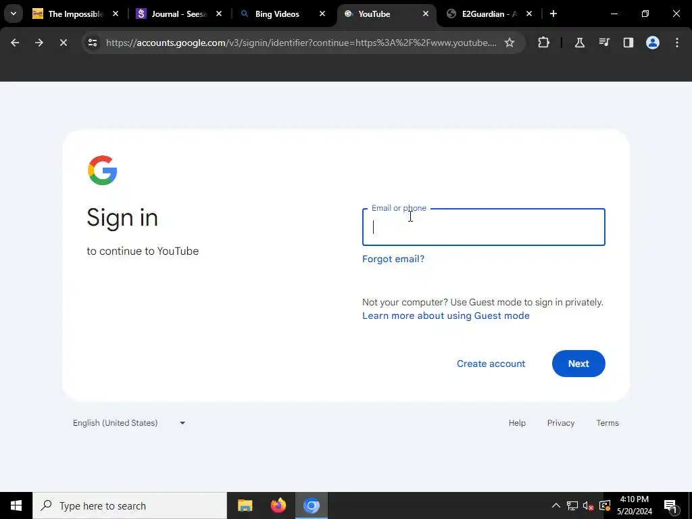Open media controls icon in toolbar
This screenshot has height=519, width=692.
tap(604, 43)
